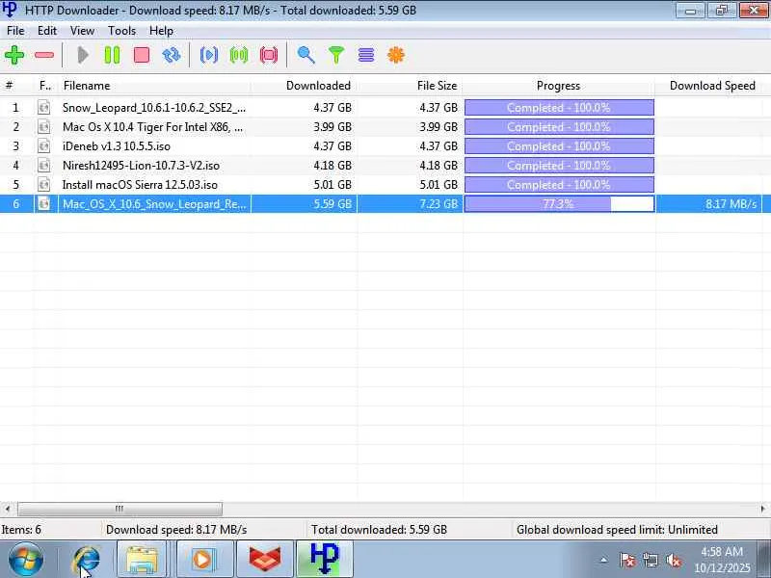Viewport: 771px width, 578px height.
Task: Select Snow_Leopard_10.6.1-10.6.2_SSE2 filename
Action: tap(154, 108)
